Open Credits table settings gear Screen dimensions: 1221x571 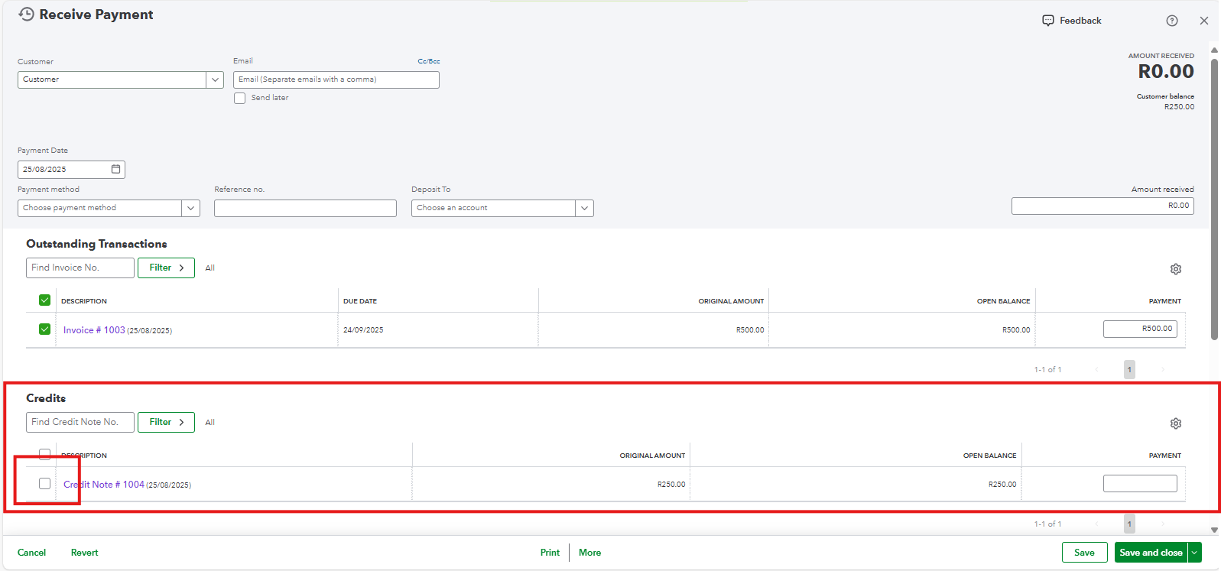click(1176, 423)
